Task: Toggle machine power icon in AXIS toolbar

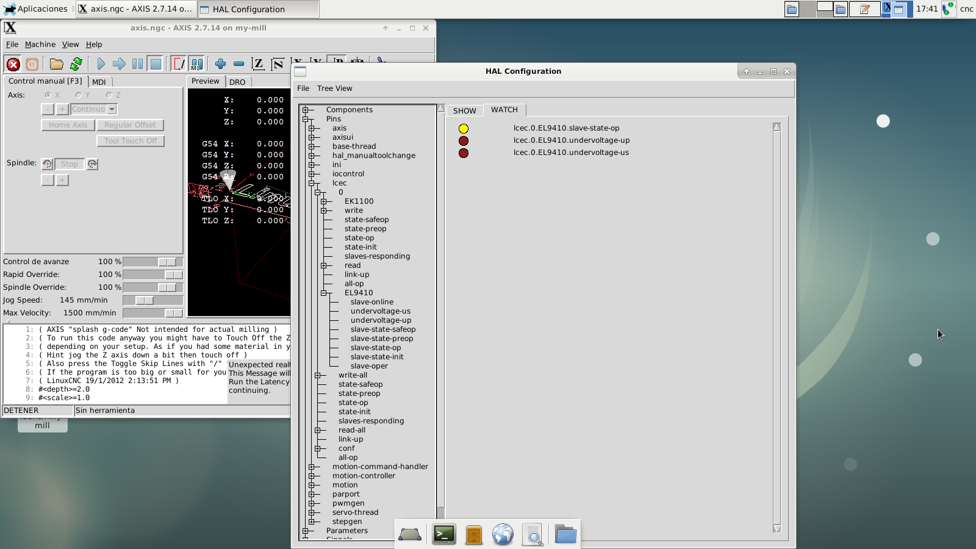Action: point(32,64)
